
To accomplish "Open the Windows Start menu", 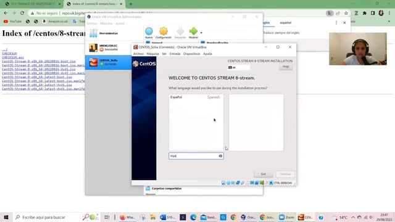I will pos(6,217).
